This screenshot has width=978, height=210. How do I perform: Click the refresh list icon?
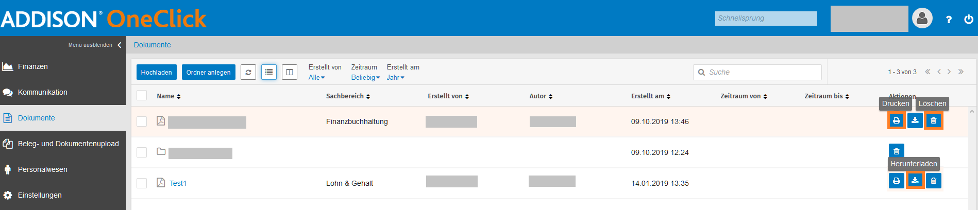pos(248,72)
